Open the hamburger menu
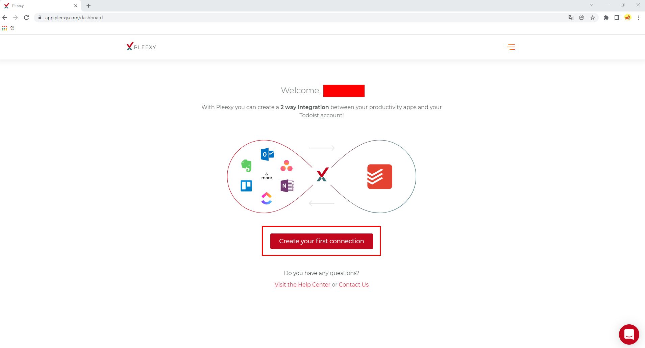The height and width of the screenshot is (348, 645). tap(511, 47)
